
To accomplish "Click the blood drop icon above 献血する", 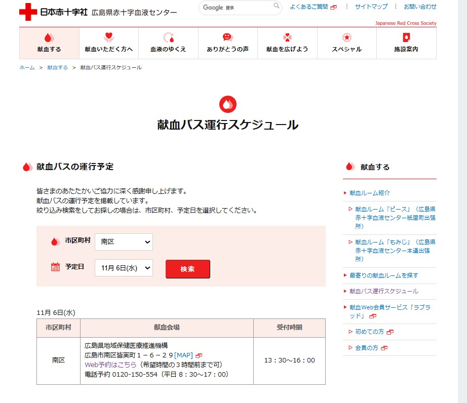I will 49,37.
